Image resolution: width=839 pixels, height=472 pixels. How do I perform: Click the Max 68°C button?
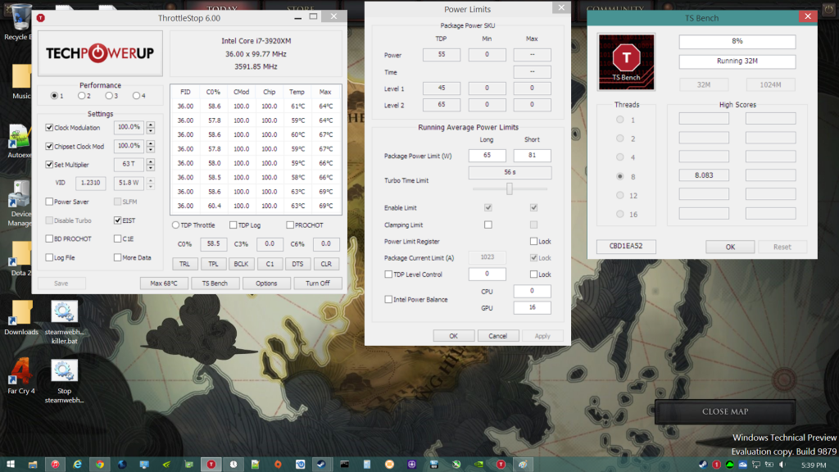pyautogui.click(x=164, y=283)
